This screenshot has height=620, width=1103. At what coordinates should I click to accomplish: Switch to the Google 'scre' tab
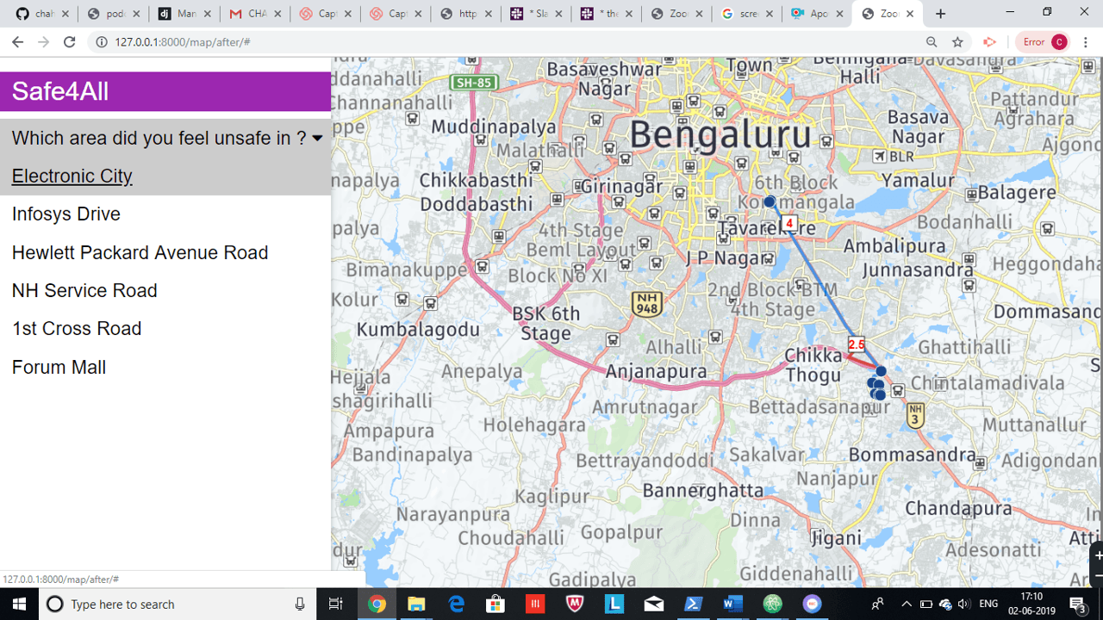[x=746, y=14]
